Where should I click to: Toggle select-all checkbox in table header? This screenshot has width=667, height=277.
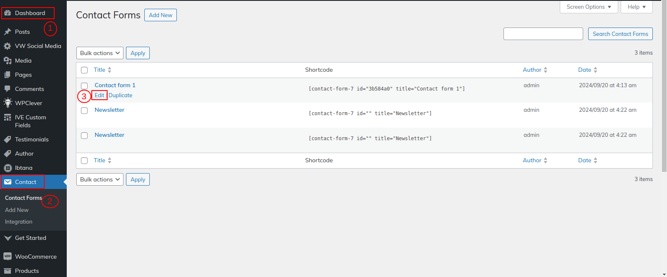(84, 70)
